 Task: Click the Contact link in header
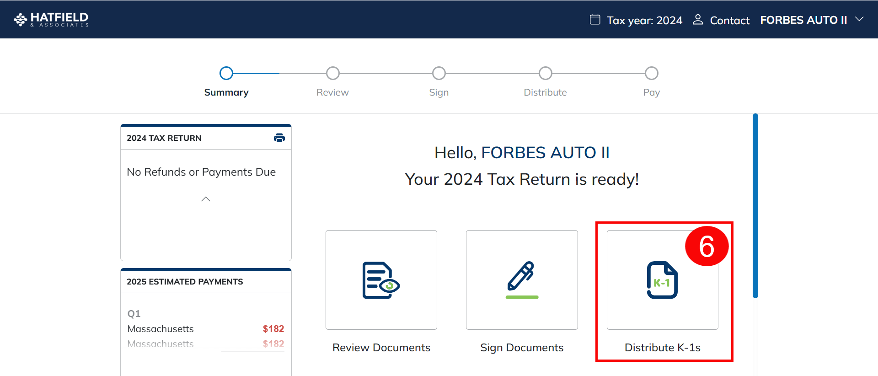729,21
